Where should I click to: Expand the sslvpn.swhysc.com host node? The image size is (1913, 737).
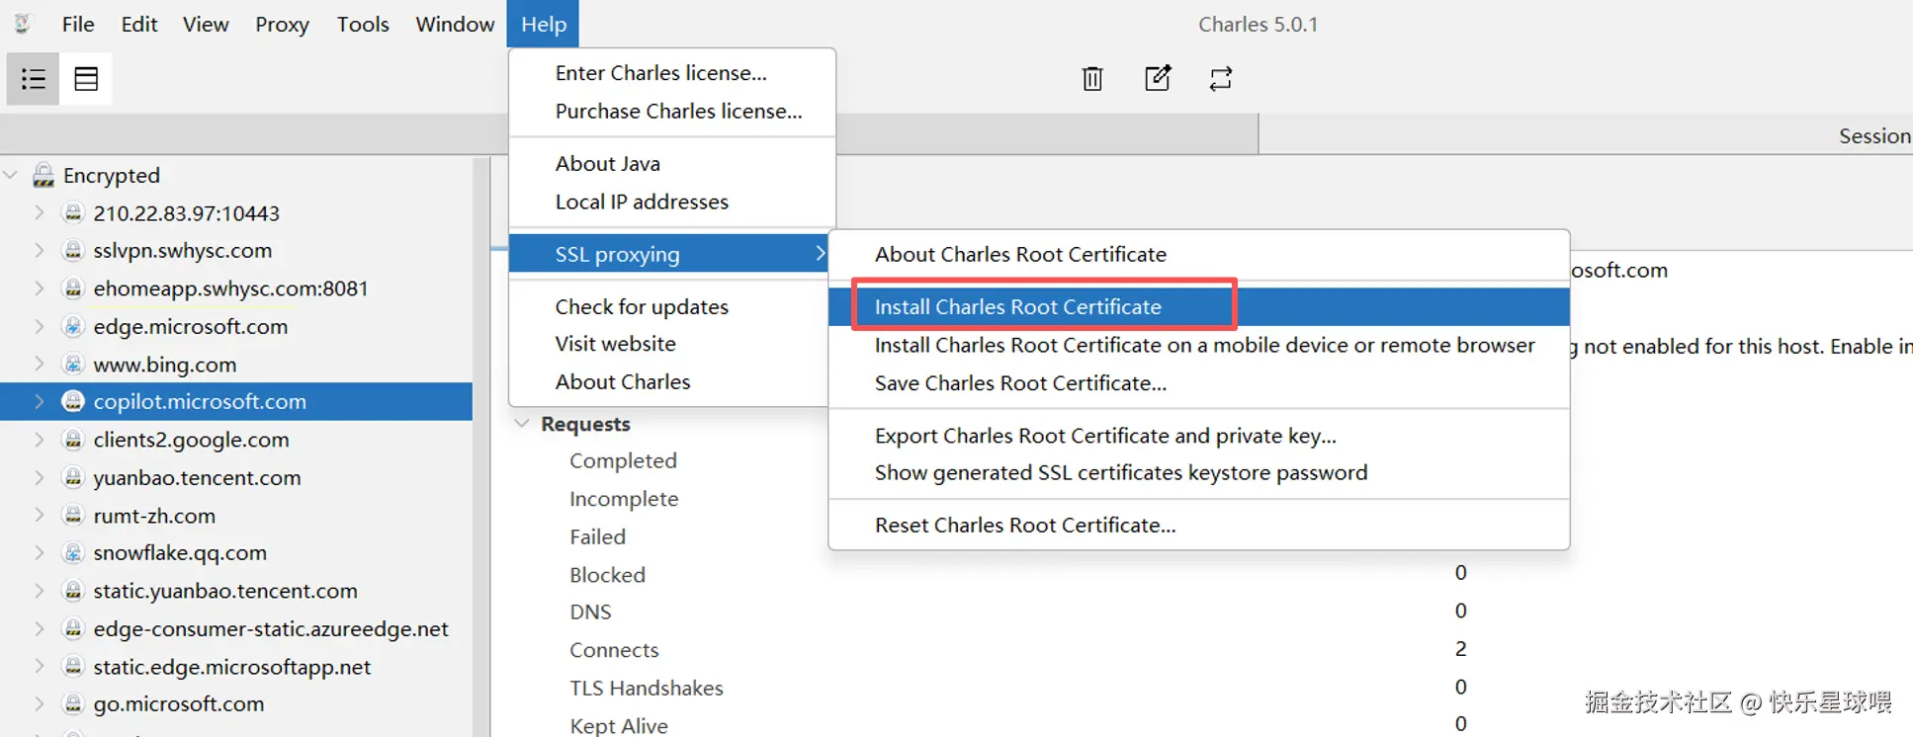pos(40,250)
